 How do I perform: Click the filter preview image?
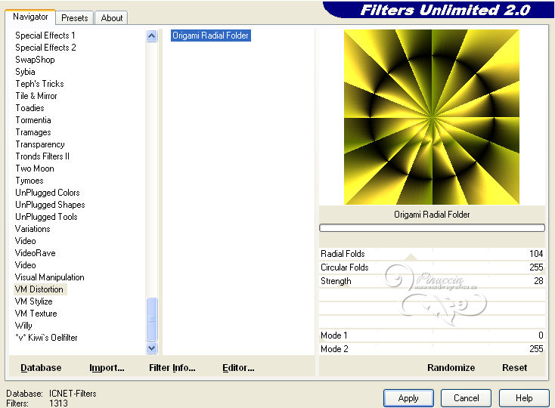[x=432, y=117]
